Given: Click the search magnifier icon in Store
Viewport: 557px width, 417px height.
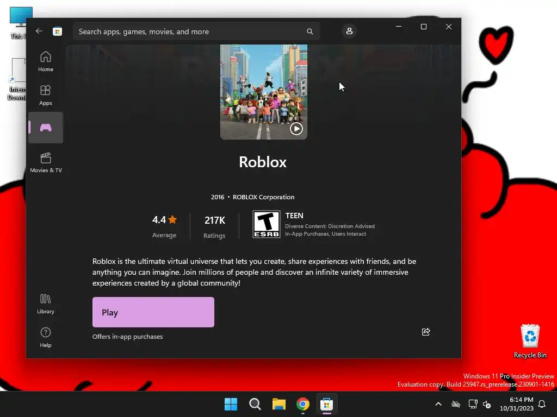Looking at the screenshot, I should tap(310, 31).
